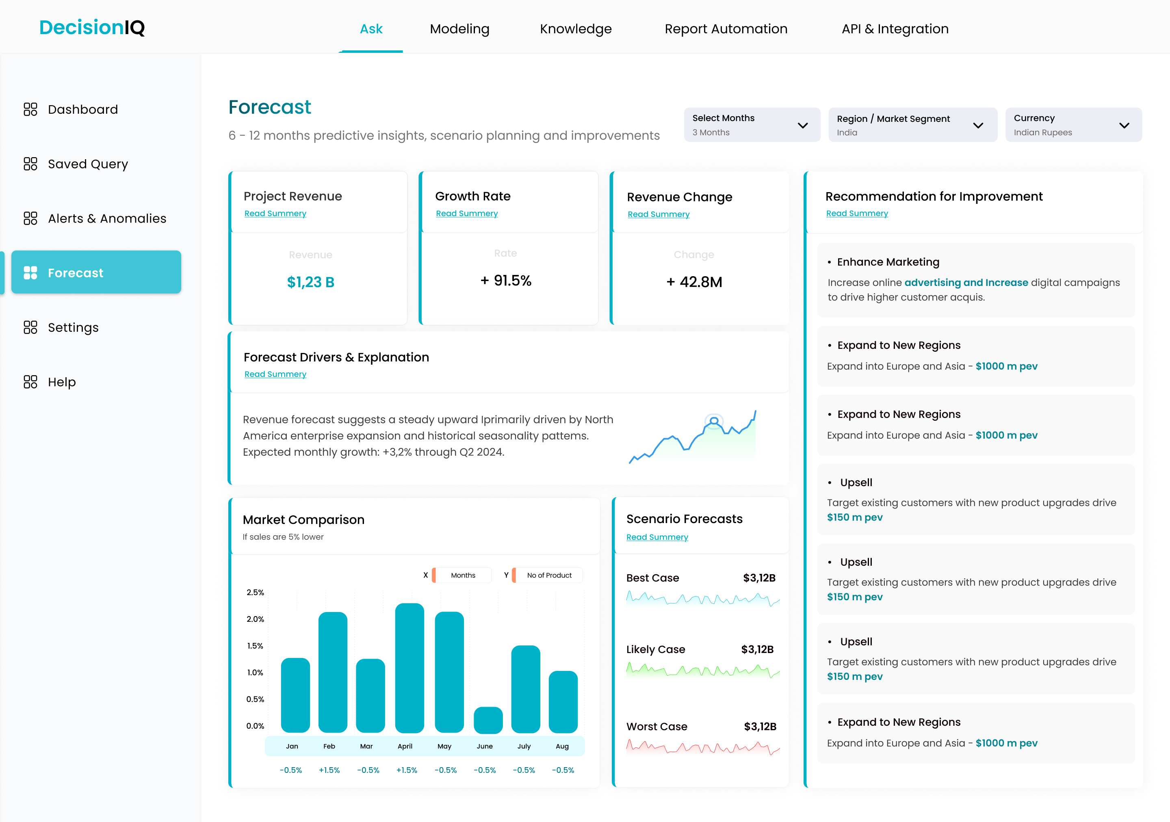This screenshot has width=1170, height=822.
Task: Open the Select Months dropdown
Action: click(752, 125)
